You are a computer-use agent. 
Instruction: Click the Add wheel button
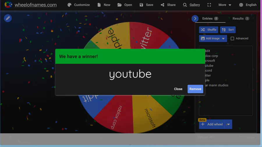[x=212, y=124]
